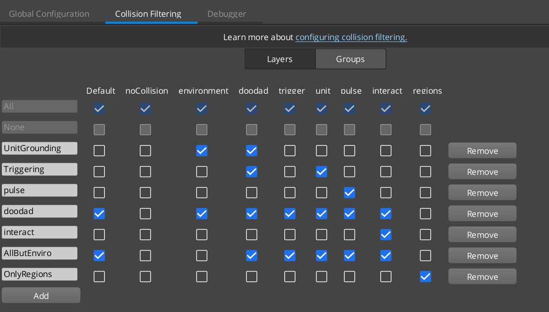Screen dimensions: 549x312
Task: Toggle pulse collision for the pulse group
Action: [x=350, y=192]
